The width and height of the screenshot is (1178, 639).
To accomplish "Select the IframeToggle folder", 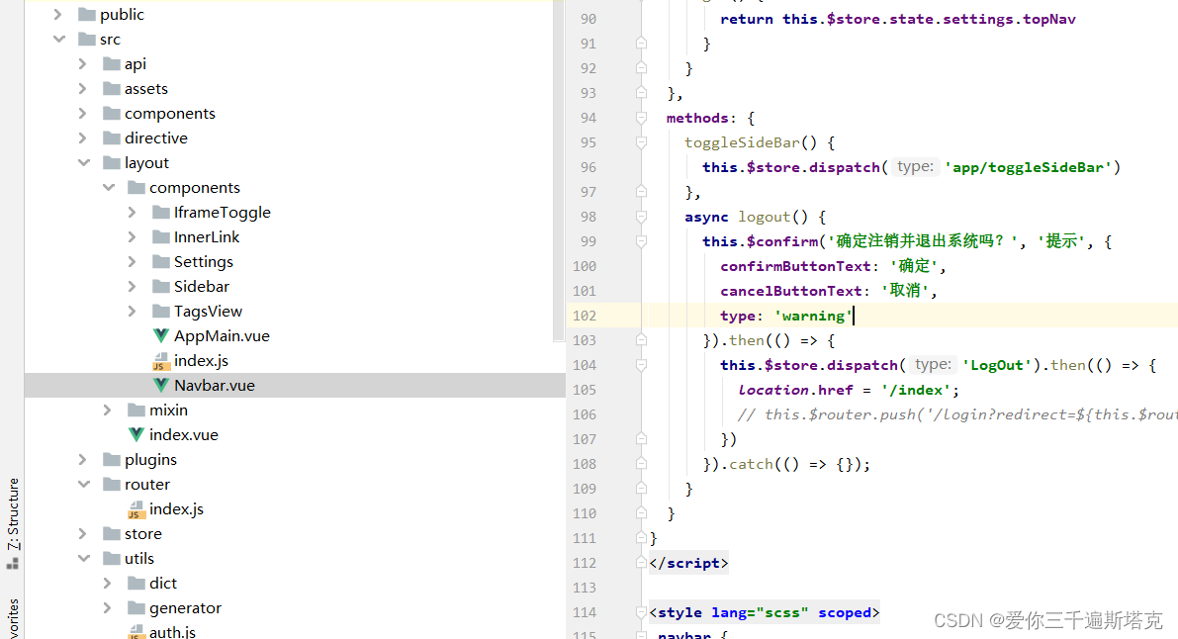I will coord(222,213).
